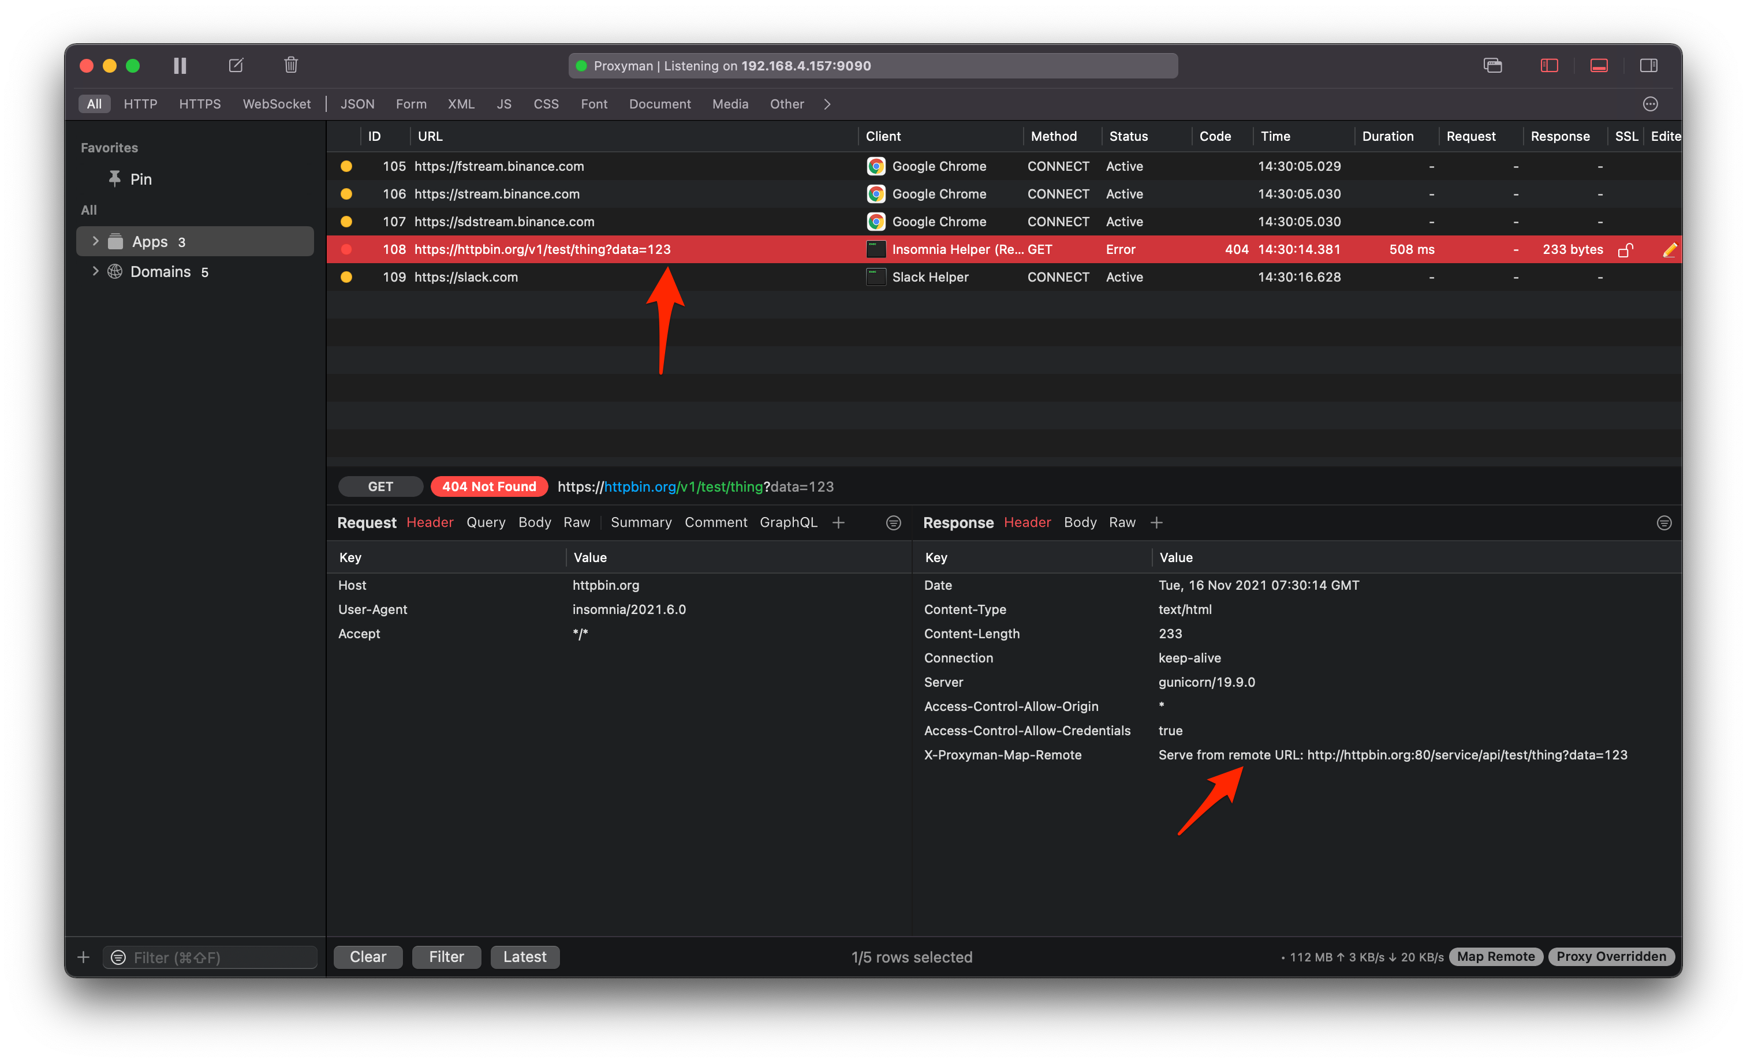Click the unlock icon on the highlighted request
1747x1063 pixels.
(1626, 249)
